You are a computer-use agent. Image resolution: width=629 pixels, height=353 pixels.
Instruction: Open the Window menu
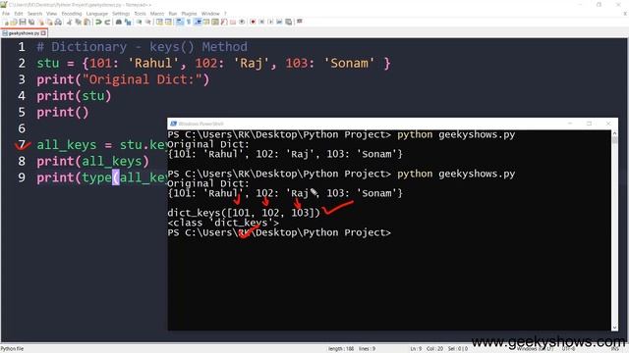click(210, 14)
